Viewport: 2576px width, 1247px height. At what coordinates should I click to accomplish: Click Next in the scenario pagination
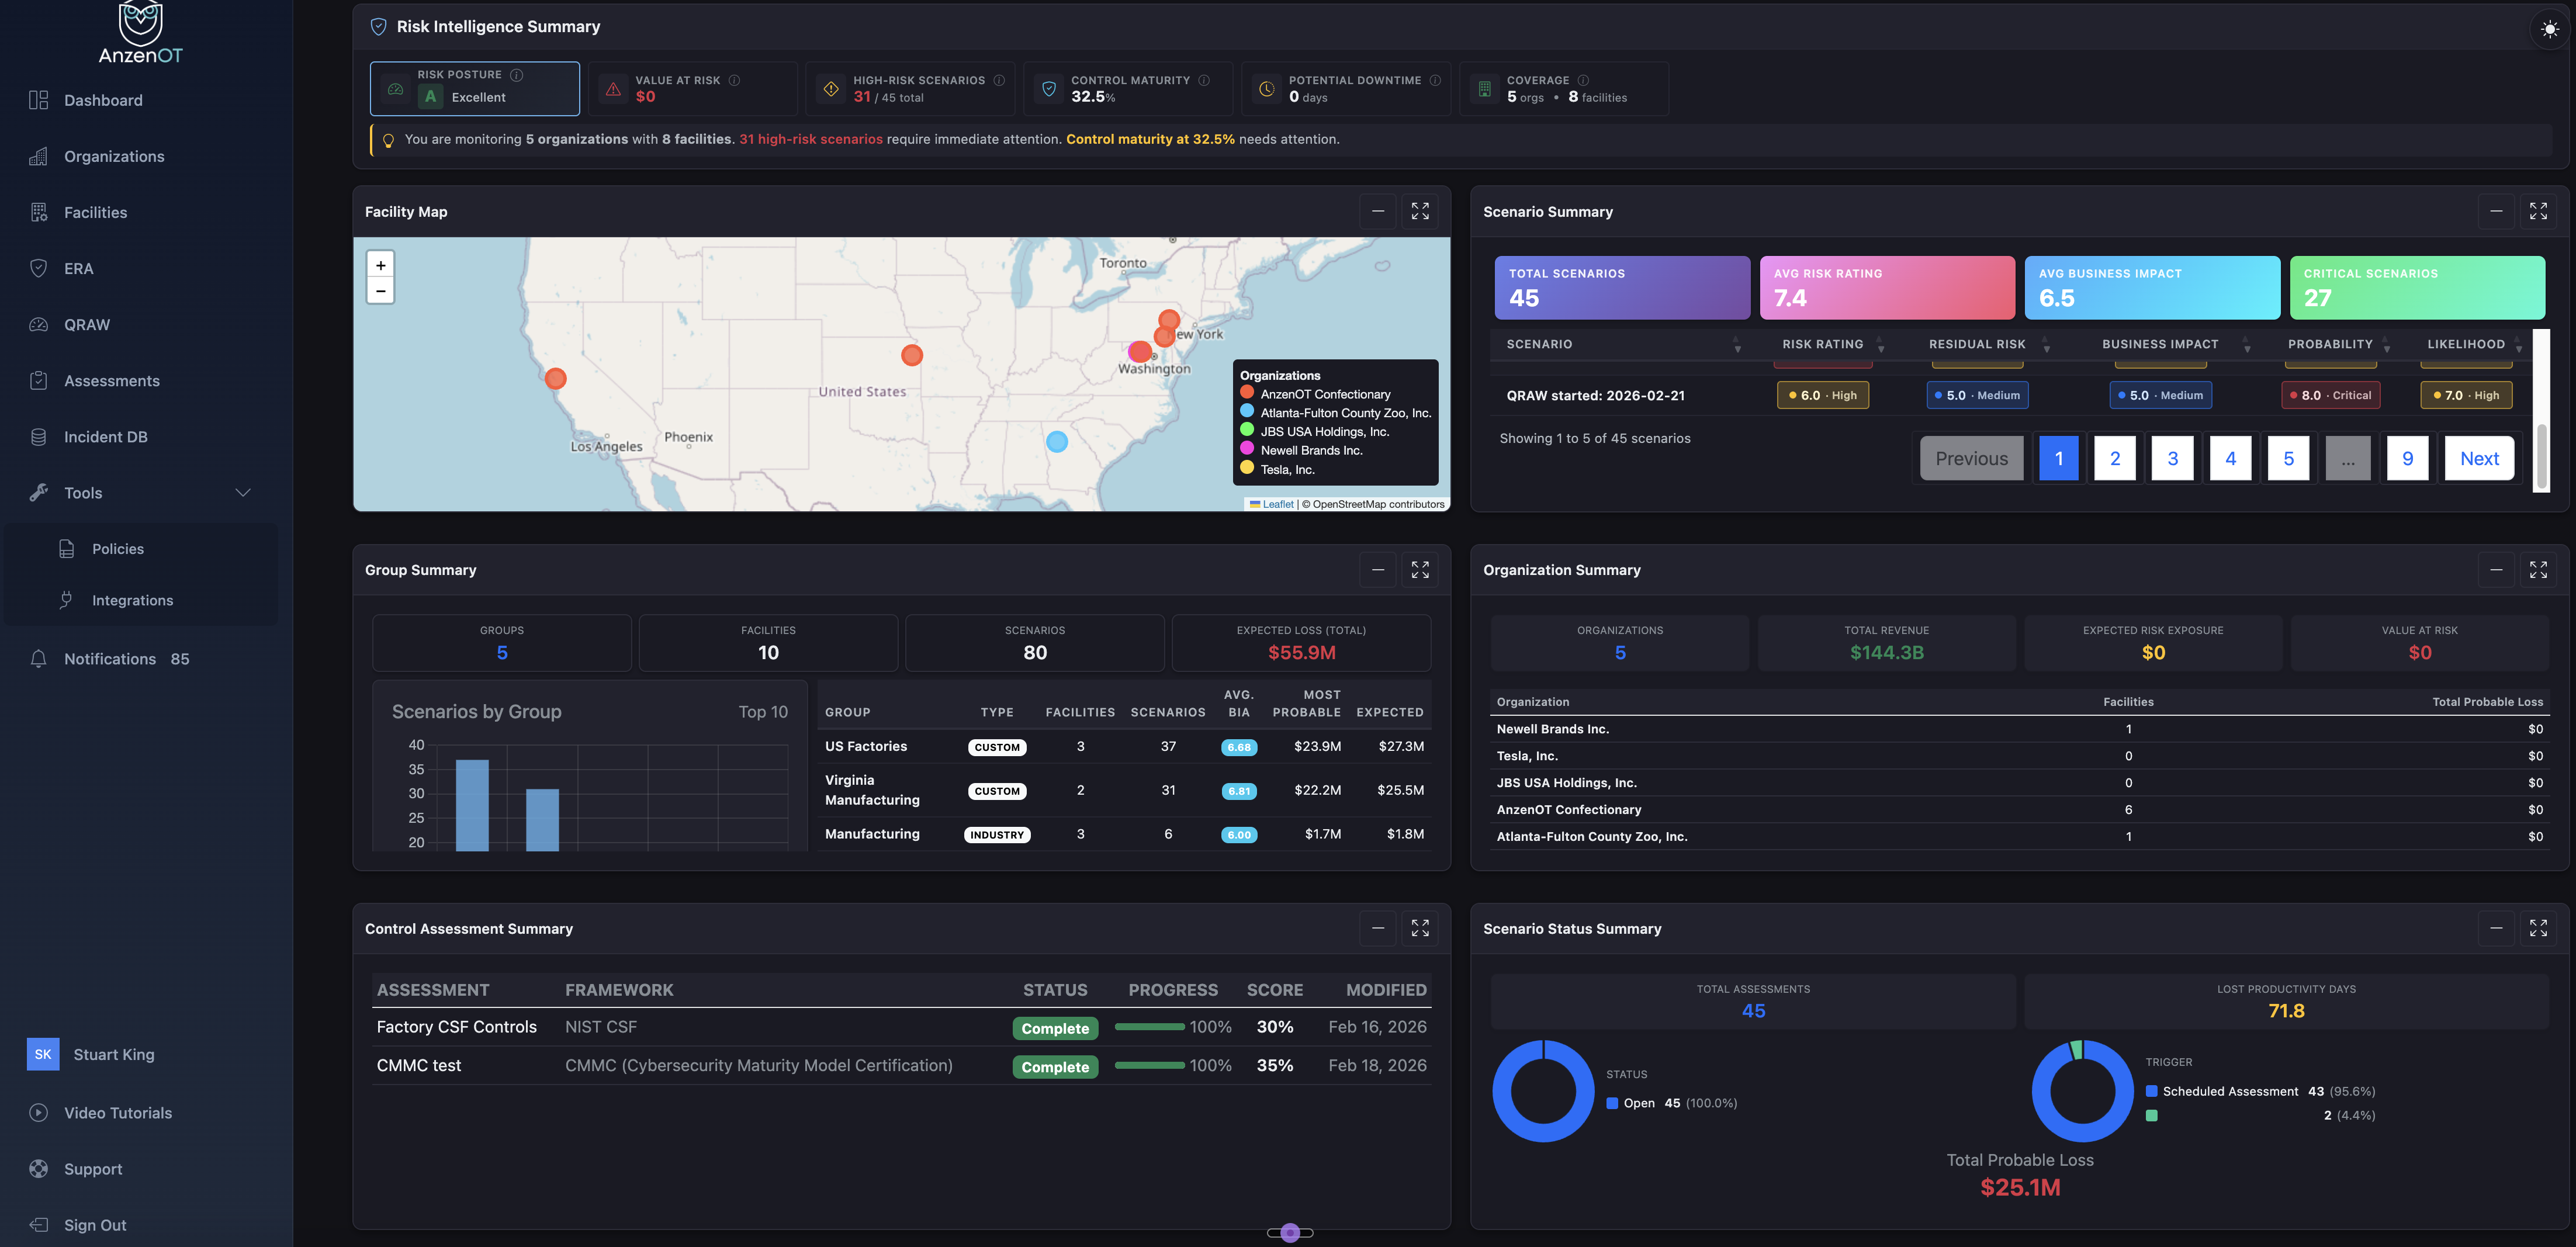pyautogui.click(x=2479, y=457)
